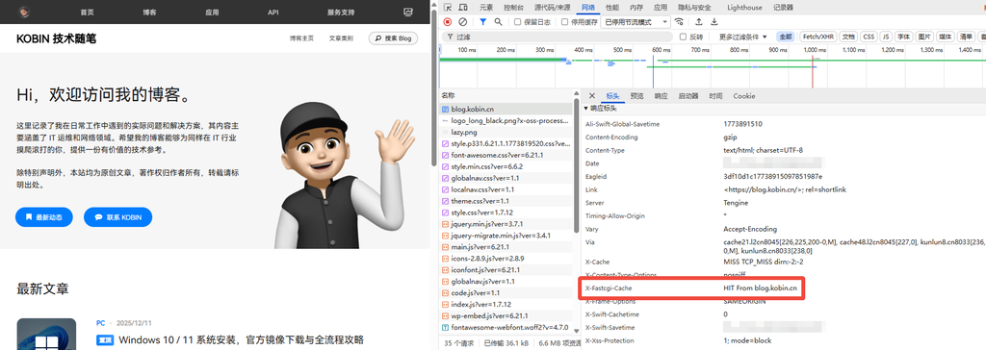Image resolution: width=986 pixels, height=350 pixels.
Task: Clear the network log
Action: tap(463, 21)
